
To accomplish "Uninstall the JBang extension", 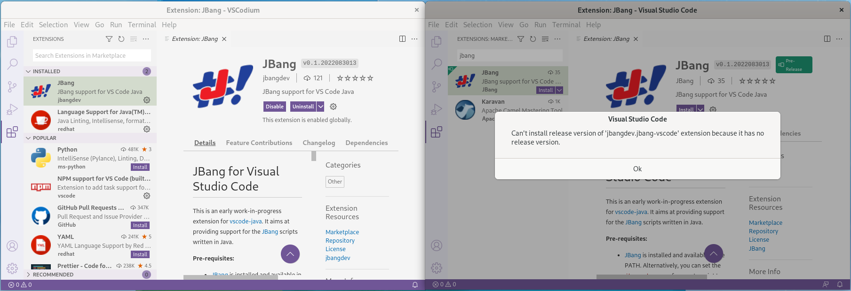I will (303, 107).
